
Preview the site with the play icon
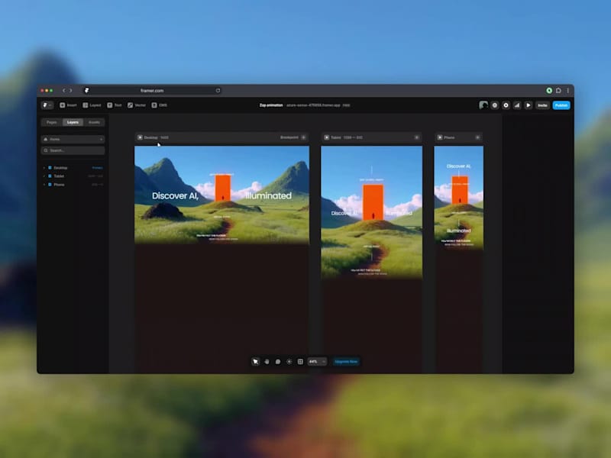coord(529,105)
